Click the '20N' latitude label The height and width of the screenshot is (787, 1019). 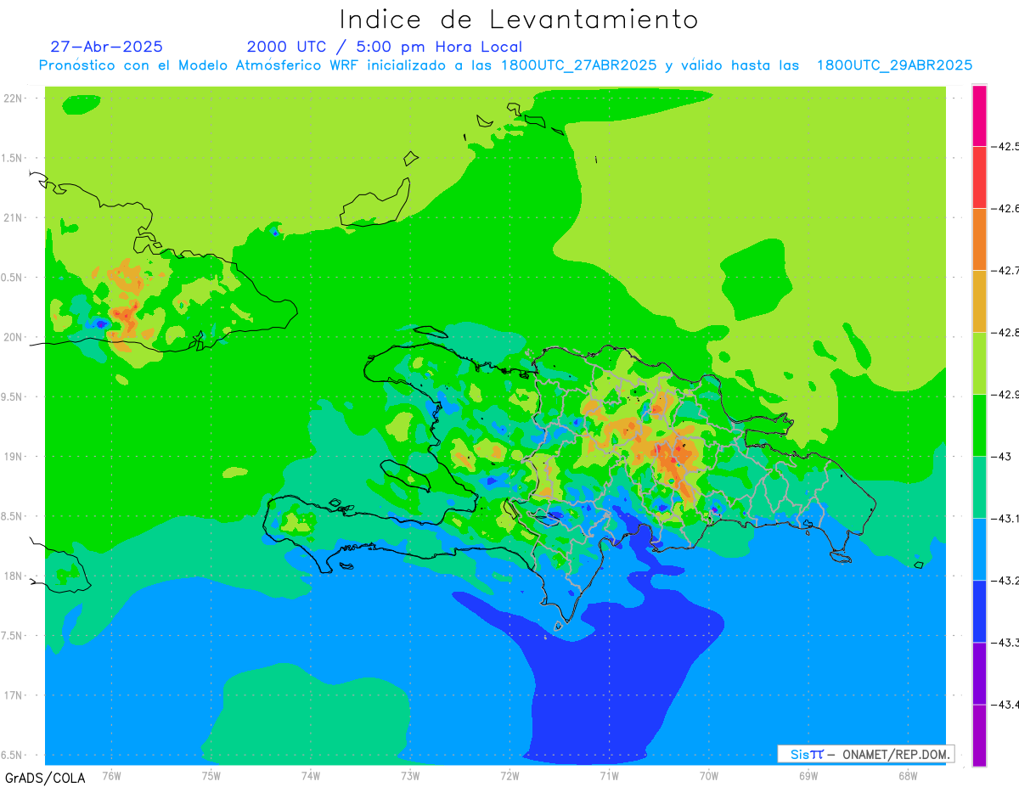click(x=14, y=337)
